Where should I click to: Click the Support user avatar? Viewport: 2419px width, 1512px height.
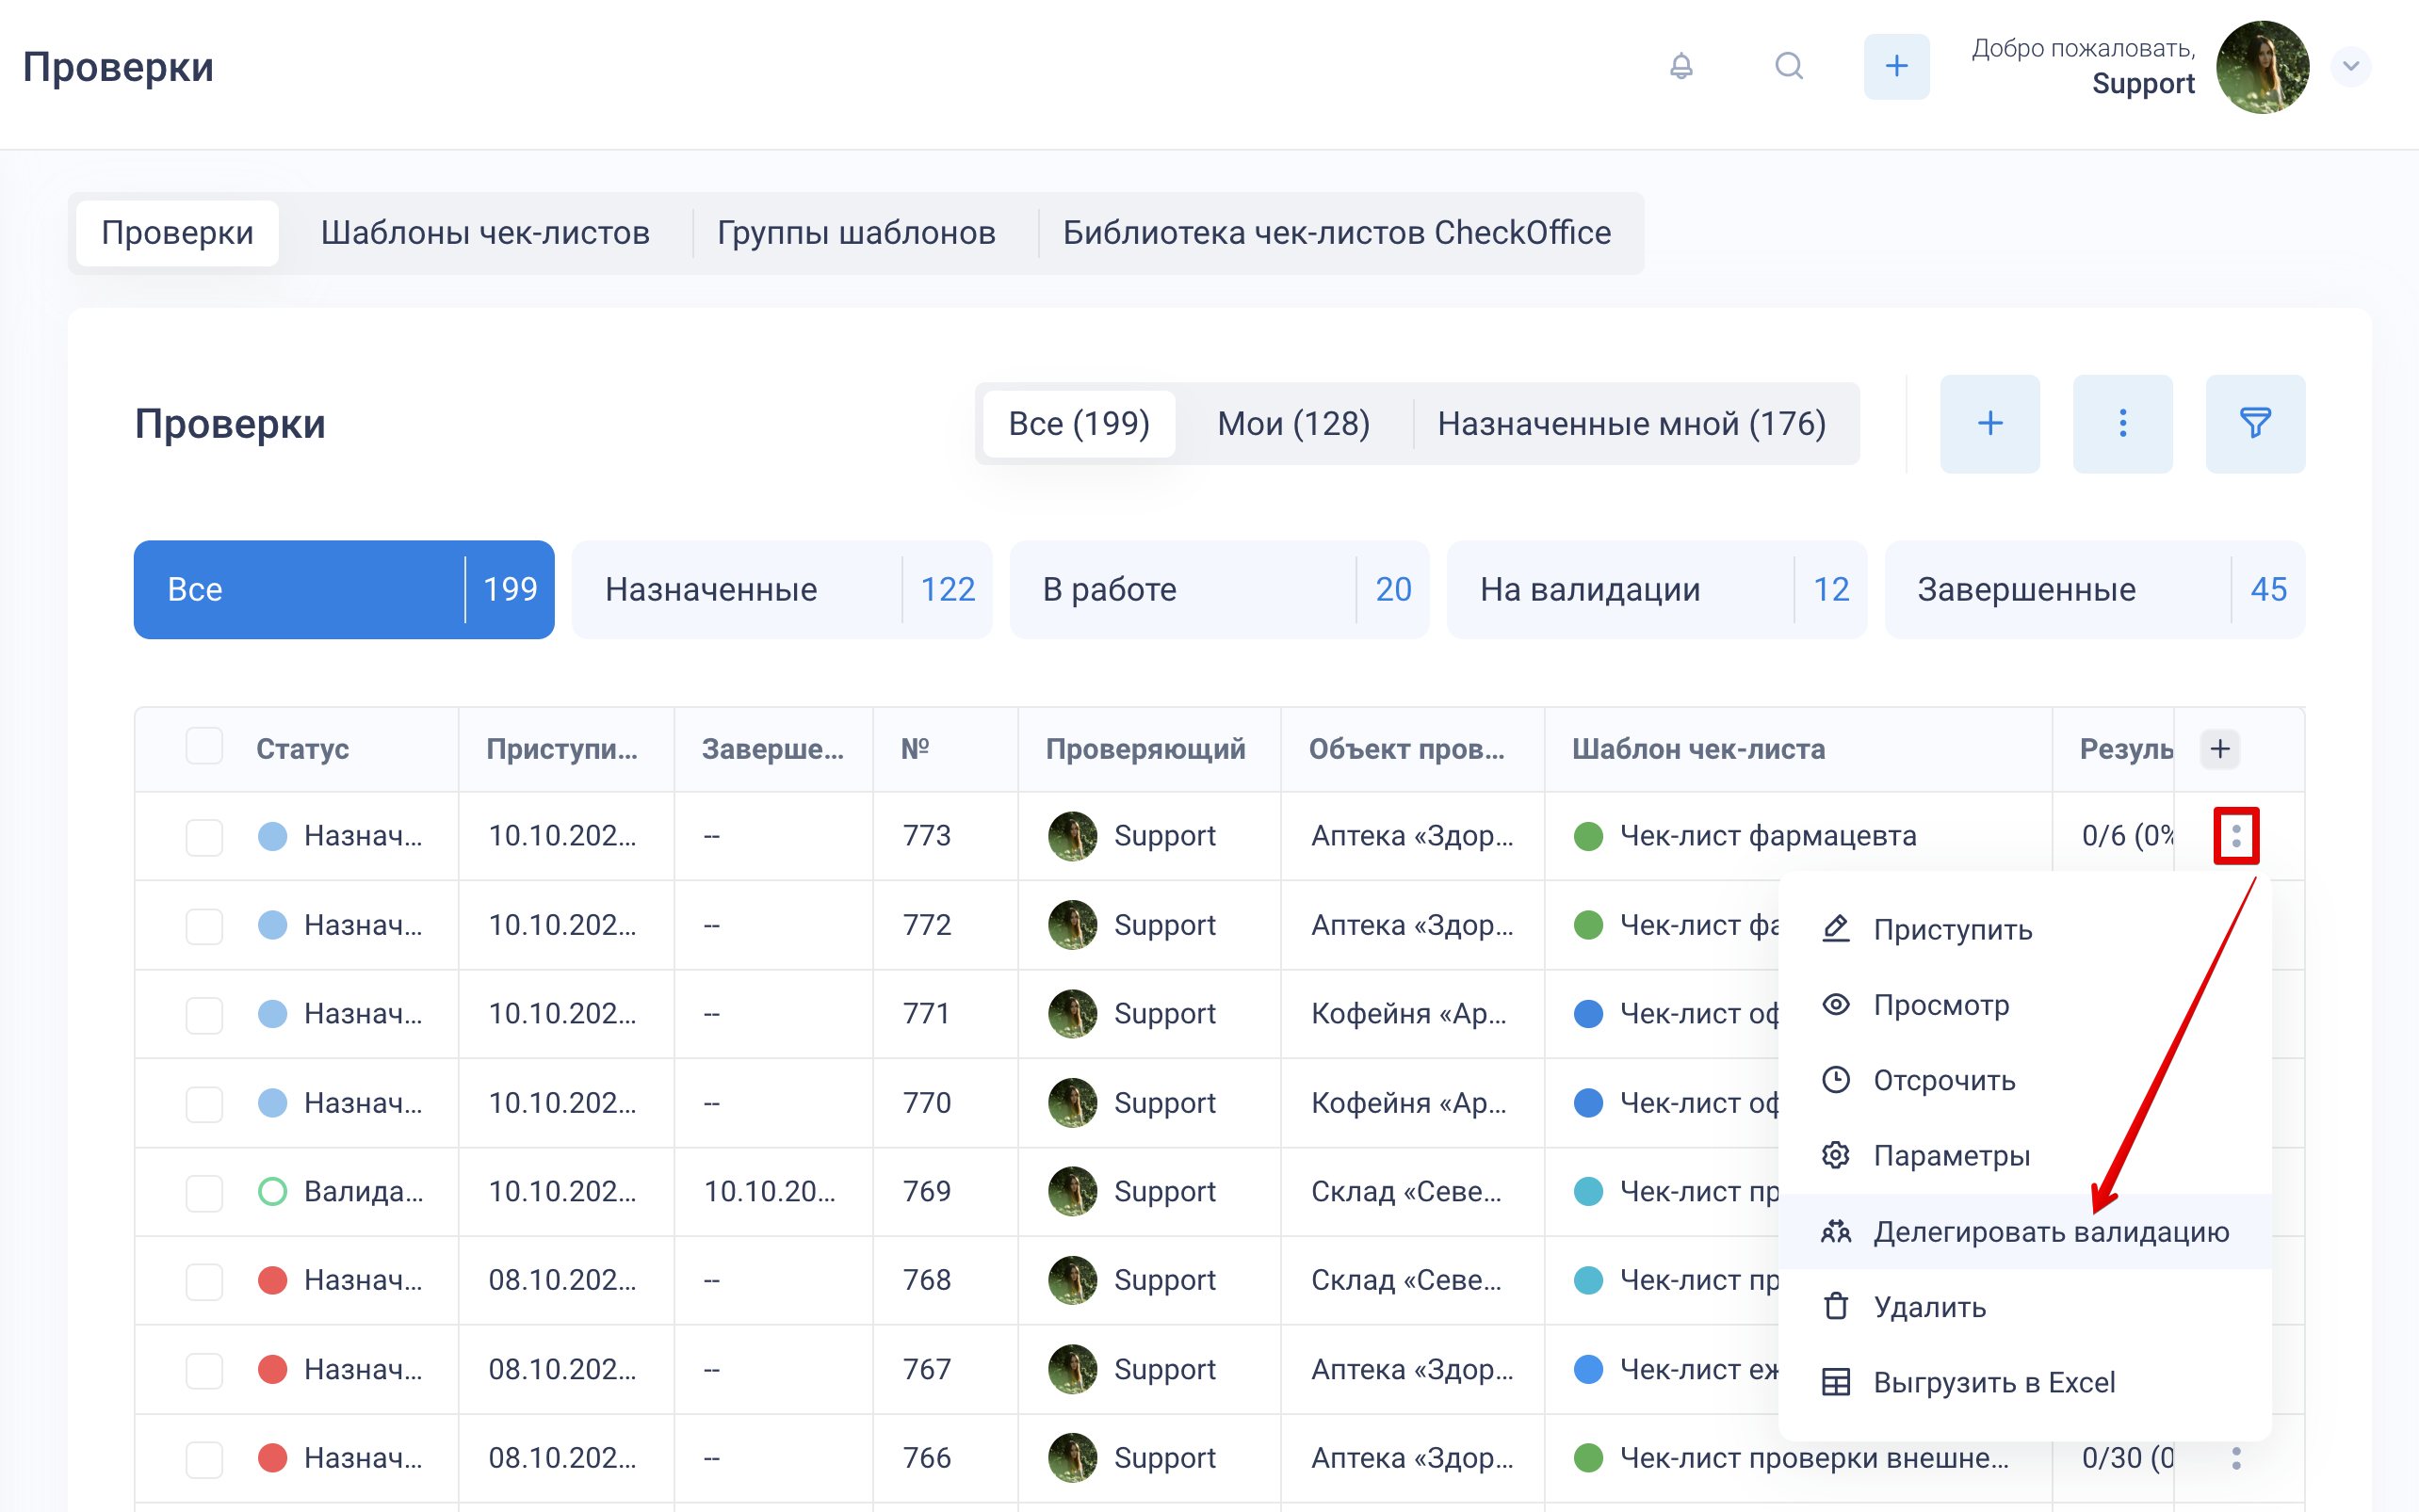pyautogui.click(x=2262, y=66)
